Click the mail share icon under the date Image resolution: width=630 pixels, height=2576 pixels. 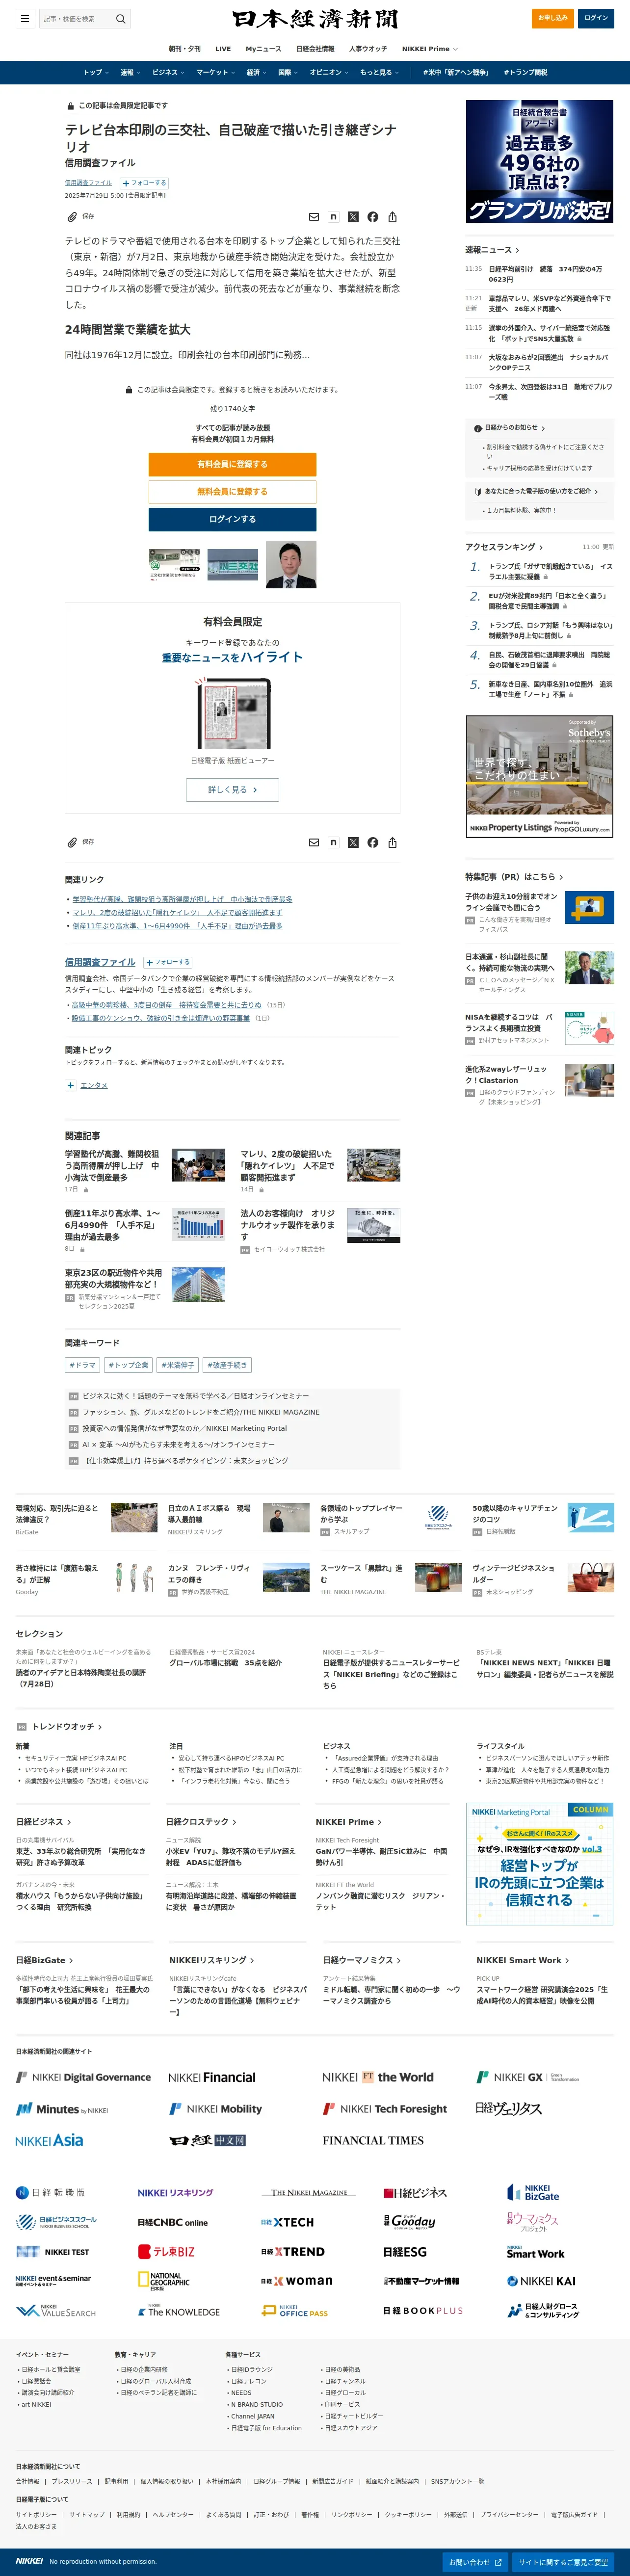pyautogui.click(x=314, y=217)
